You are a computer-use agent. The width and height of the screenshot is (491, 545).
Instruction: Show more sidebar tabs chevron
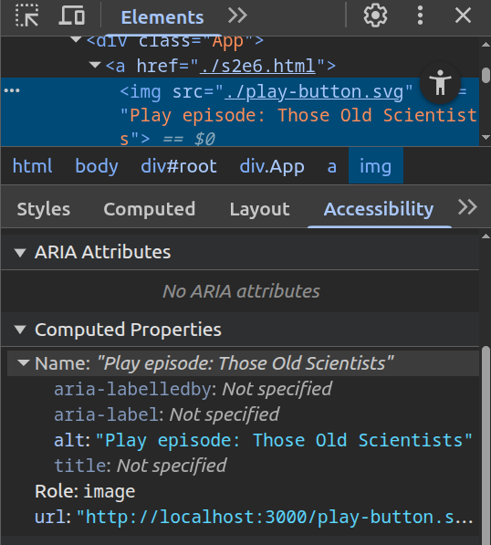click(467, 207)
